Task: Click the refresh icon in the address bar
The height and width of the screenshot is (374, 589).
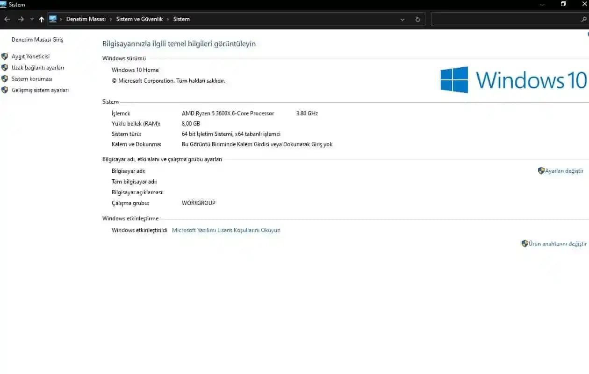Action: (x=417, y=19)
